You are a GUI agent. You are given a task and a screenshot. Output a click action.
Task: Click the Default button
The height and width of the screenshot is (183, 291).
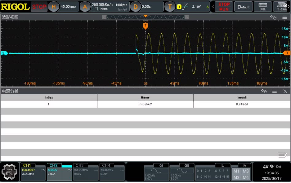click(243, 7)
